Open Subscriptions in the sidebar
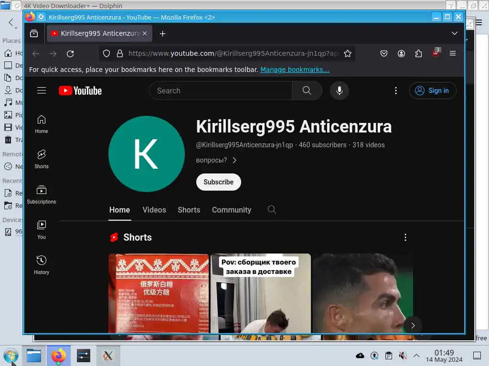Screen dimensions: 489x366 click(42, 195)
